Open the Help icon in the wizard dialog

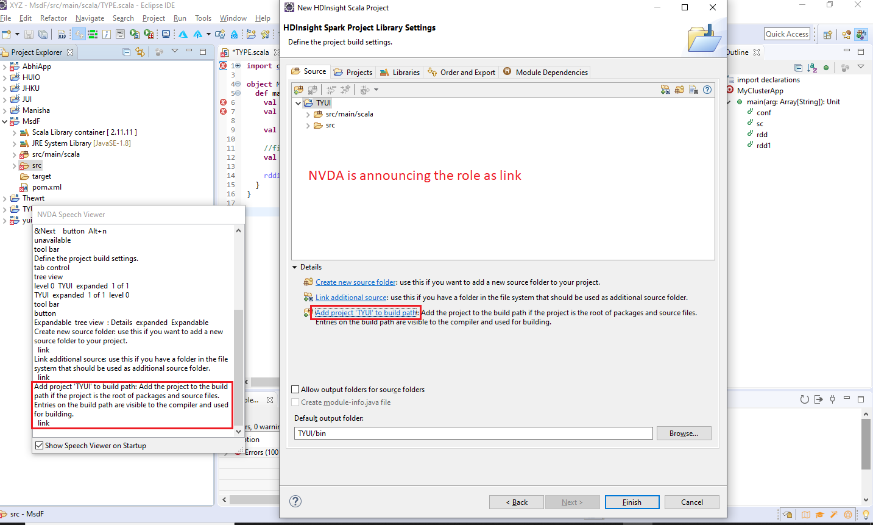(x=295, y=501)
